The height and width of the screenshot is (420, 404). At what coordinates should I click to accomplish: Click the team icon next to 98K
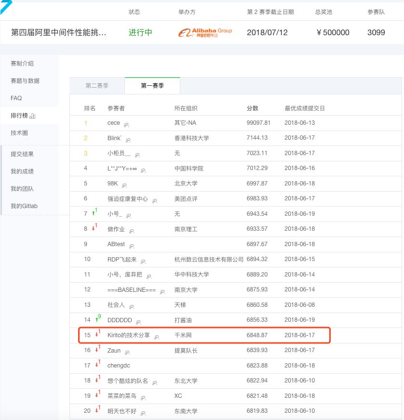pyautogui.click(x=124, y=185)
